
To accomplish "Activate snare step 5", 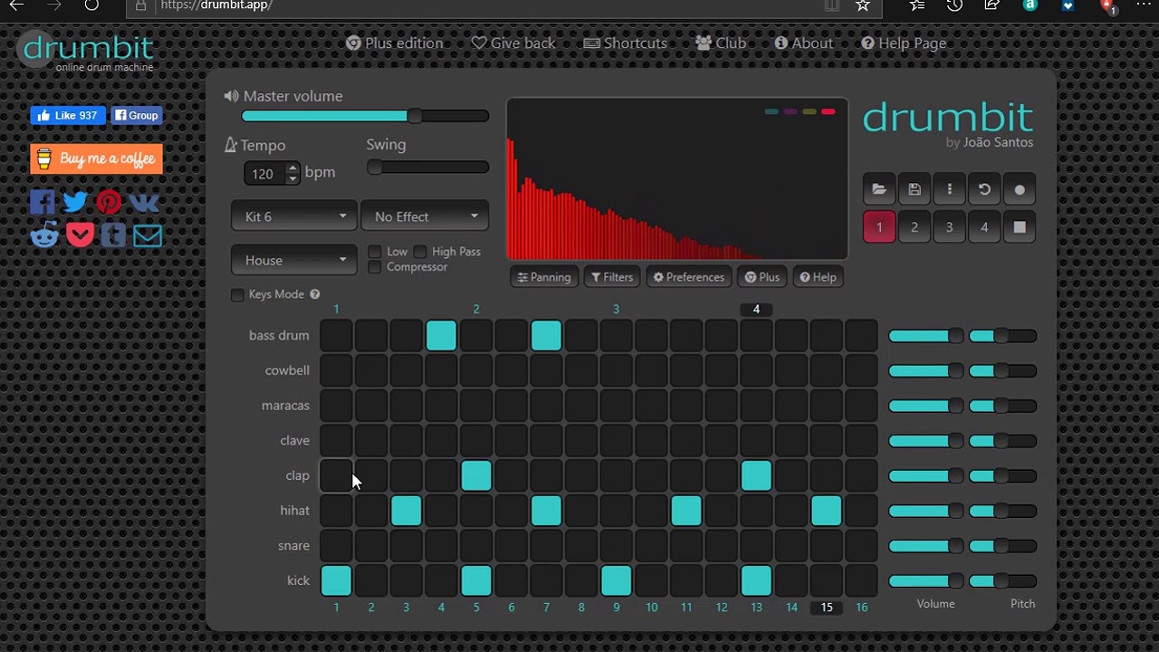I will click(476, 546).
